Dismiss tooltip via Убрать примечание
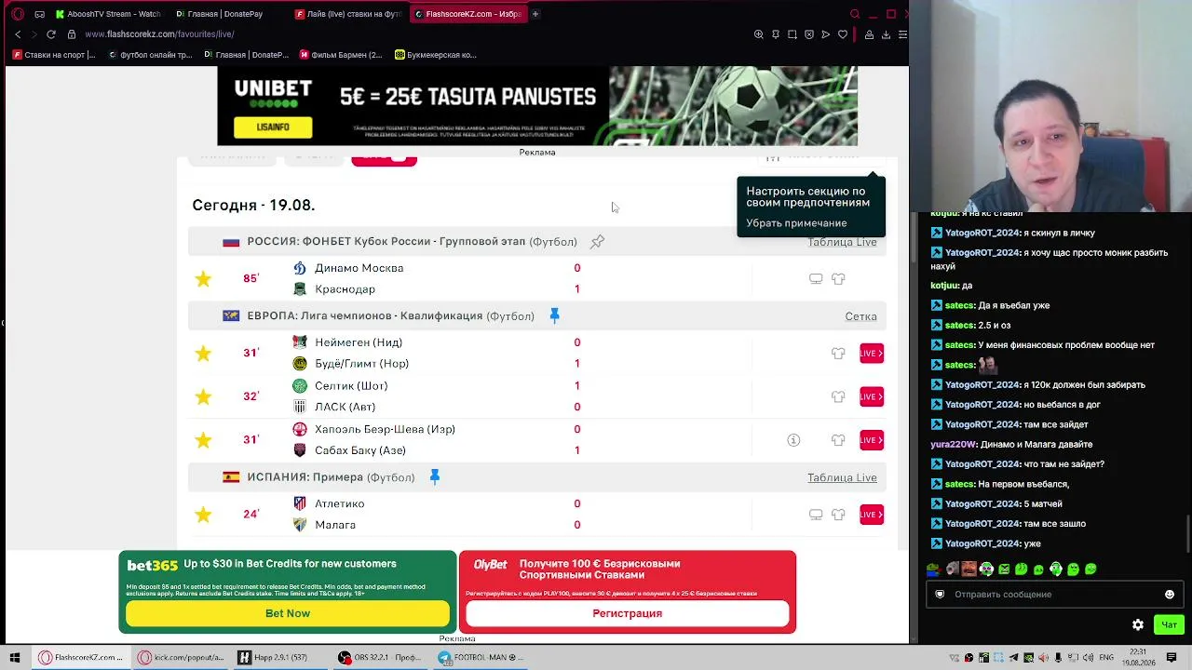Image resolution: width=1192 pixels, height=670 pixels. coord(796,223)
